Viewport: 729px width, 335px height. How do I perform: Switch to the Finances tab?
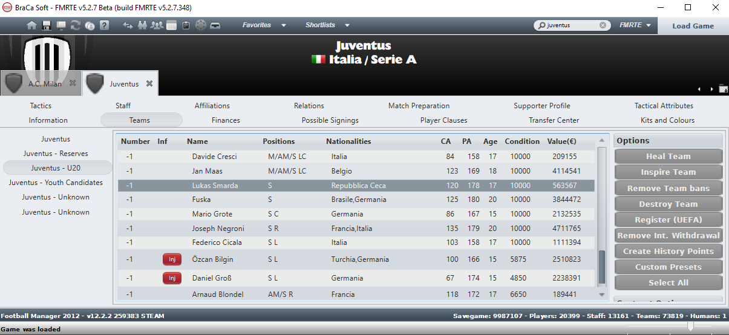pyautogui.click(x=226, y=120)
